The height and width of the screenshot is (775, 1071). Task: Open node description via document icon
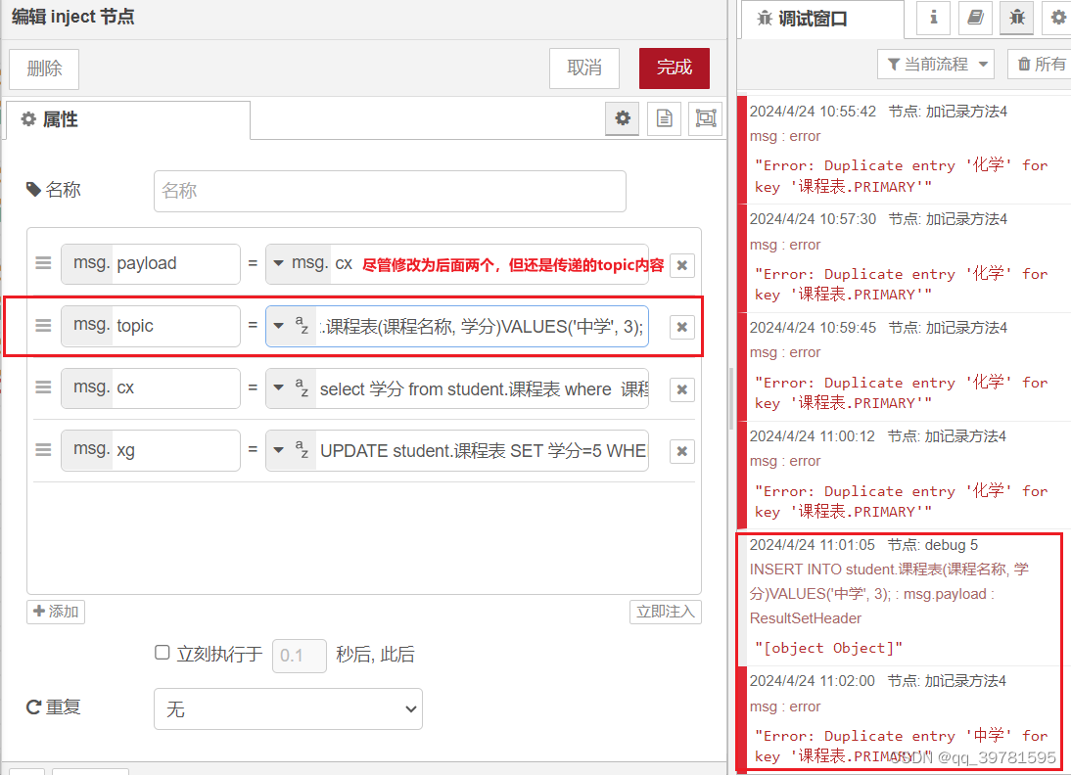[x=665, y=118]
